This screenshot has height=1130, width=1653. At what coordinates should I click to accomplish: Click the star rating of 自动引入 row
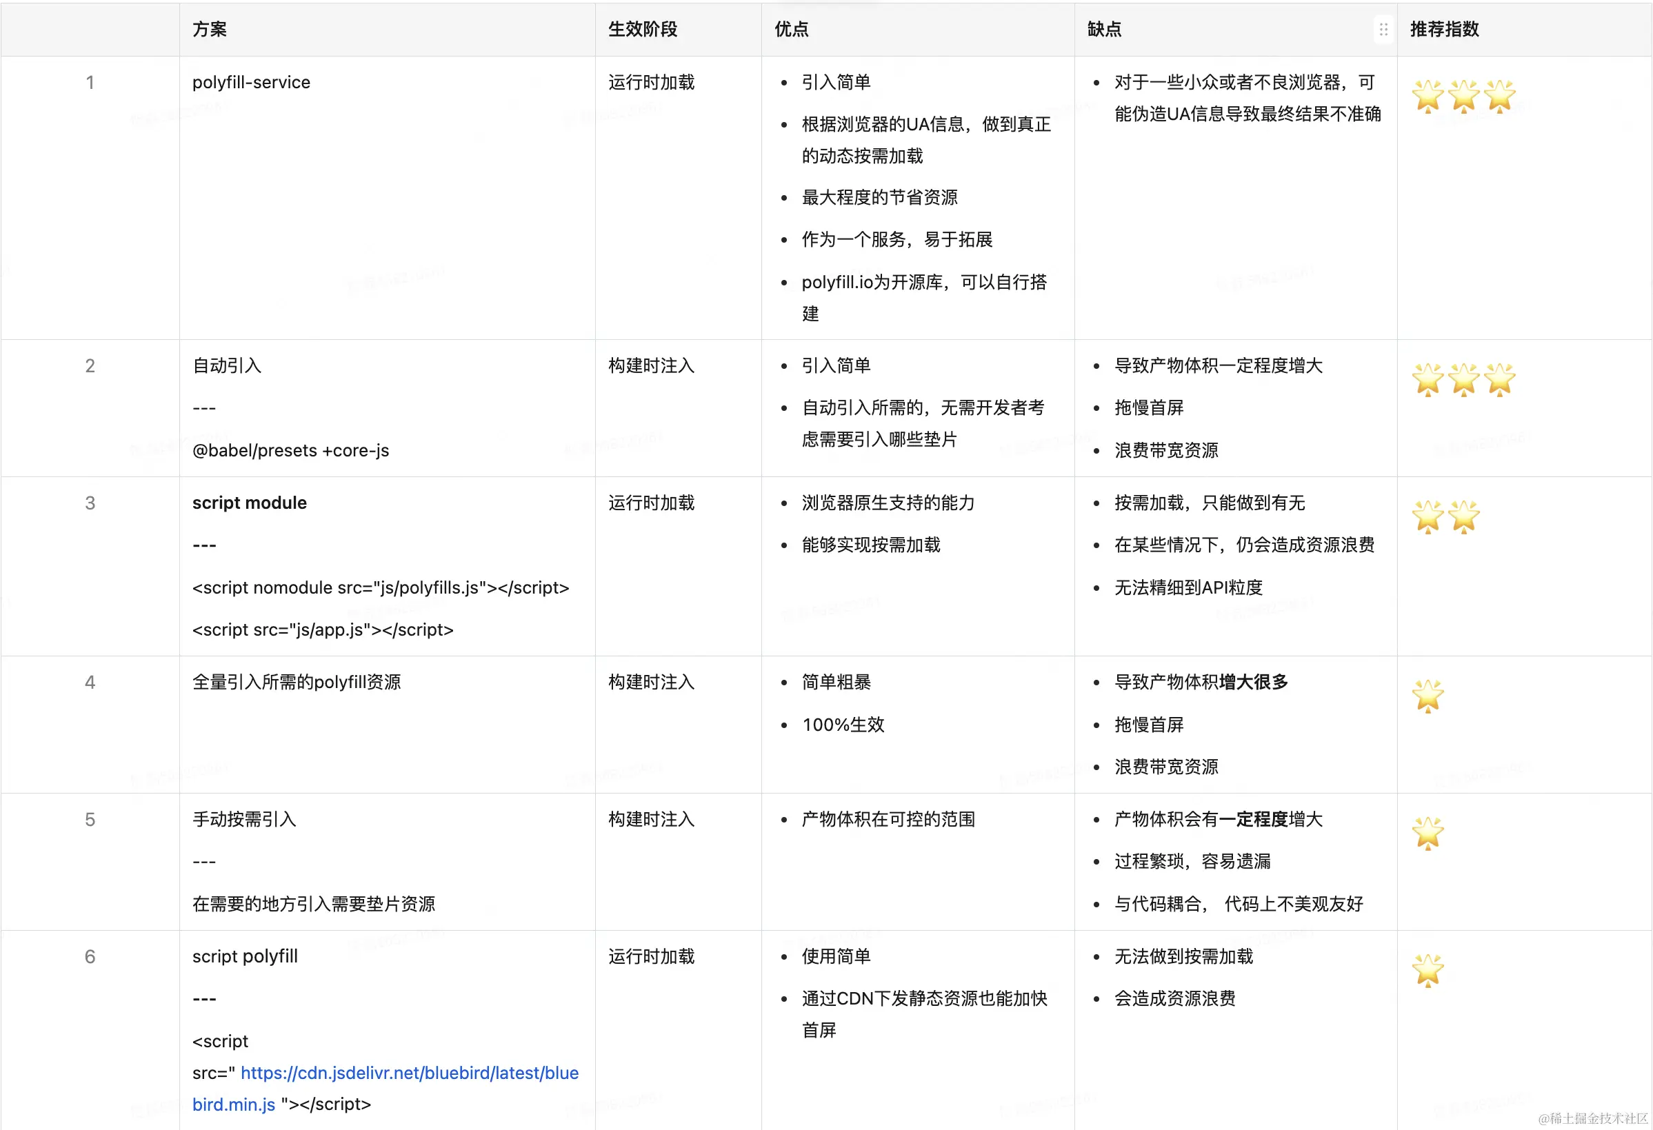click(1463, 380)
